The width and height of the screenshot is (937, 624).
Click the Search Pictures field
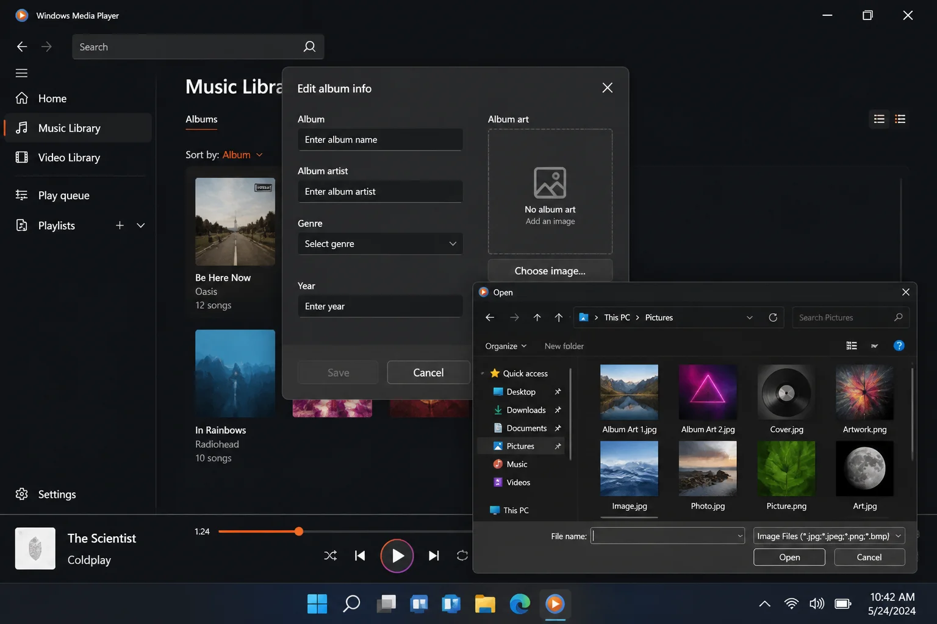(850, 317)
